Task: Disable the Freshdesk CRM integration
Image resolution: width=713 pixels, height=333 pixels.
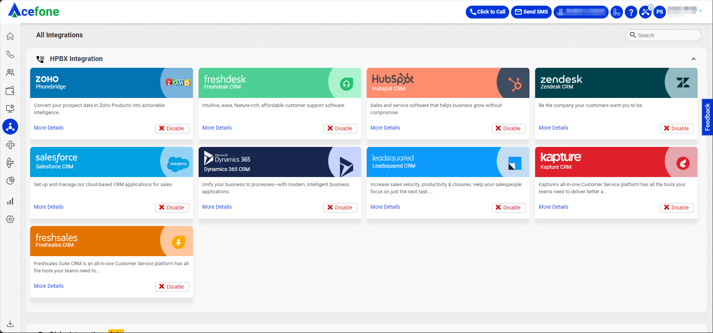Action: coord(340,128)
